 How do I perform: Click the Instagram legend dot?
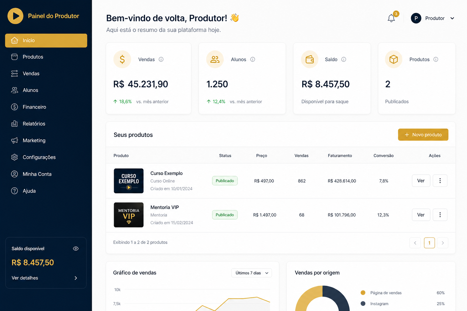coord(363,303)
